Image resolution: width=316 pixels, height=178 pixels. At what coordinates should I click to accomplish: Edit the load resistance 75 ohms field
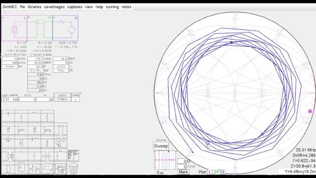coord(10,59)
